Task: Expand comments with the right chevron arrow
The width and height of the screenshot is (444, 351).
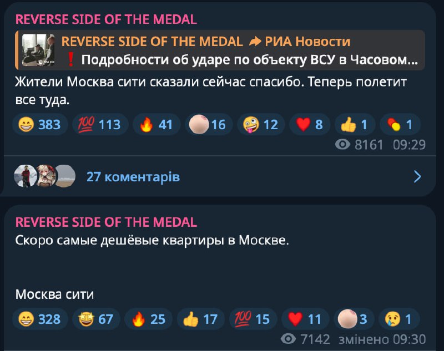Action: [417, 177]
